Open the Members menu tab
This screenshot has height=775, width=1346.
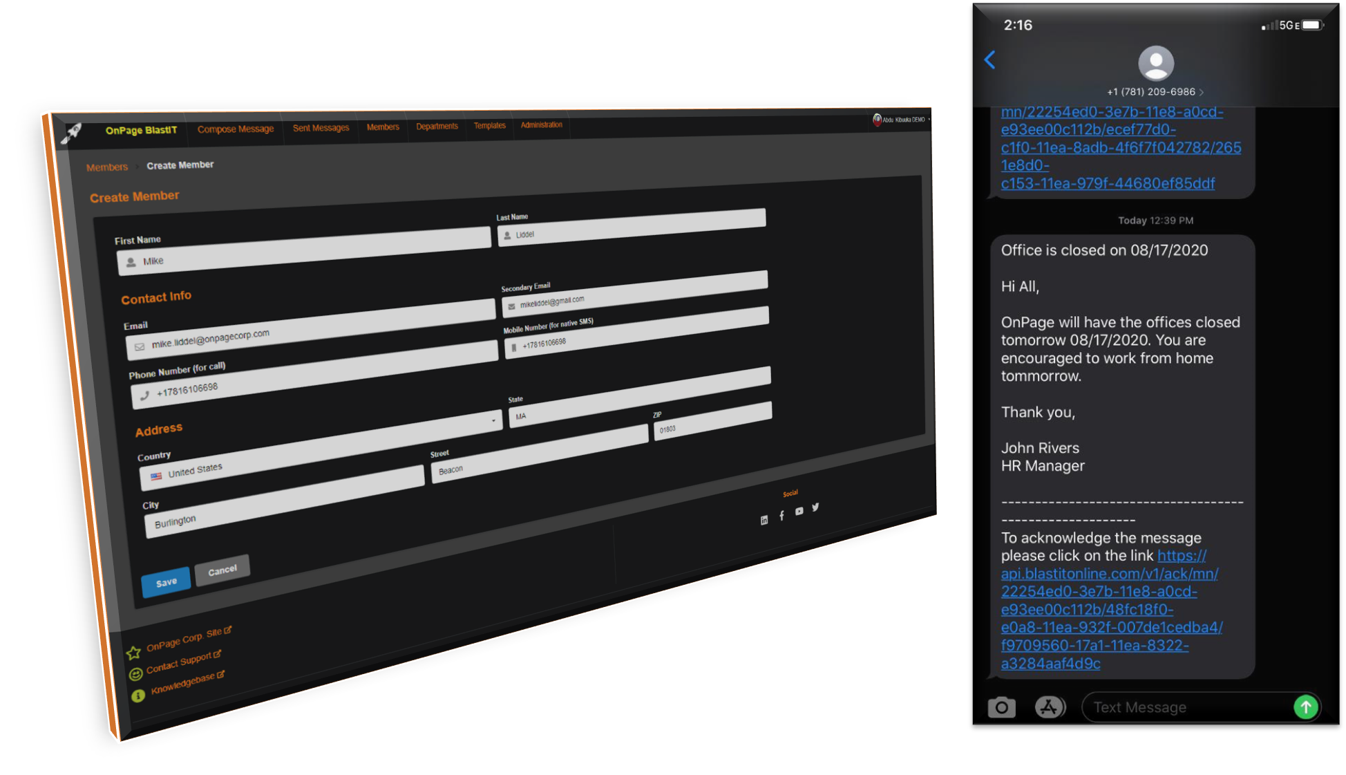click(x=383, y=127)
